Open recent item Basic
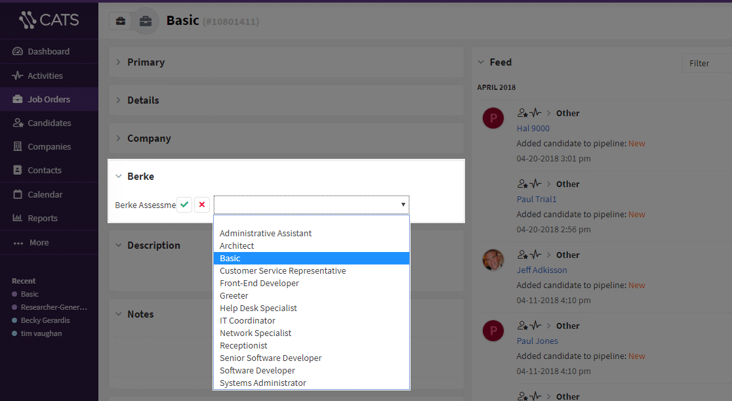 coord(30,294)
